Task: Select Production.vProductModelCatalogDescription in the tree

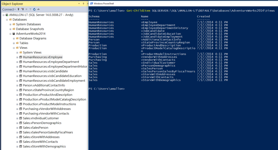Action: pyautogui.click(x=54, y=99)
